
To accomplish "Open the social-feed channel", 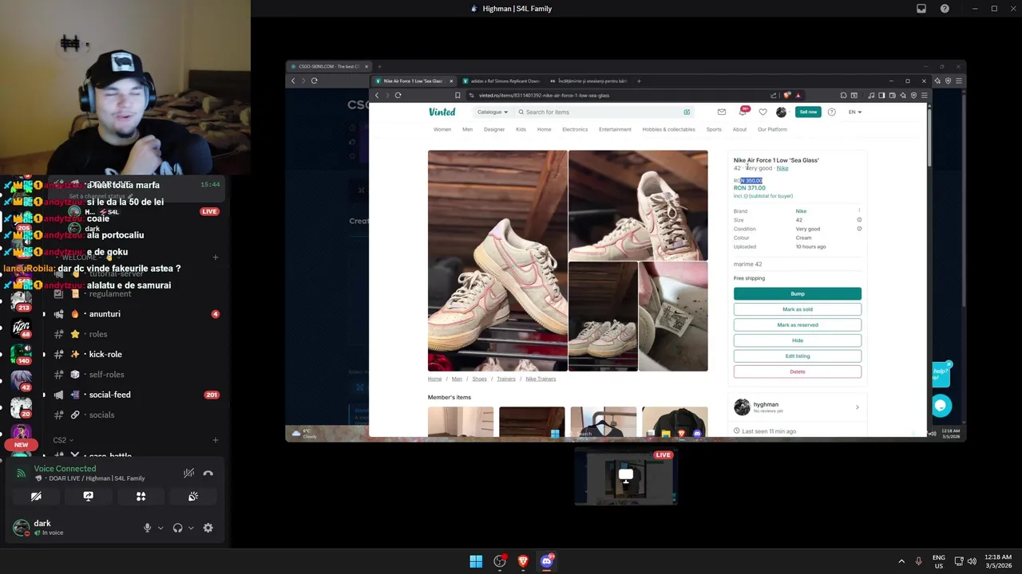I will coord(109,395).
